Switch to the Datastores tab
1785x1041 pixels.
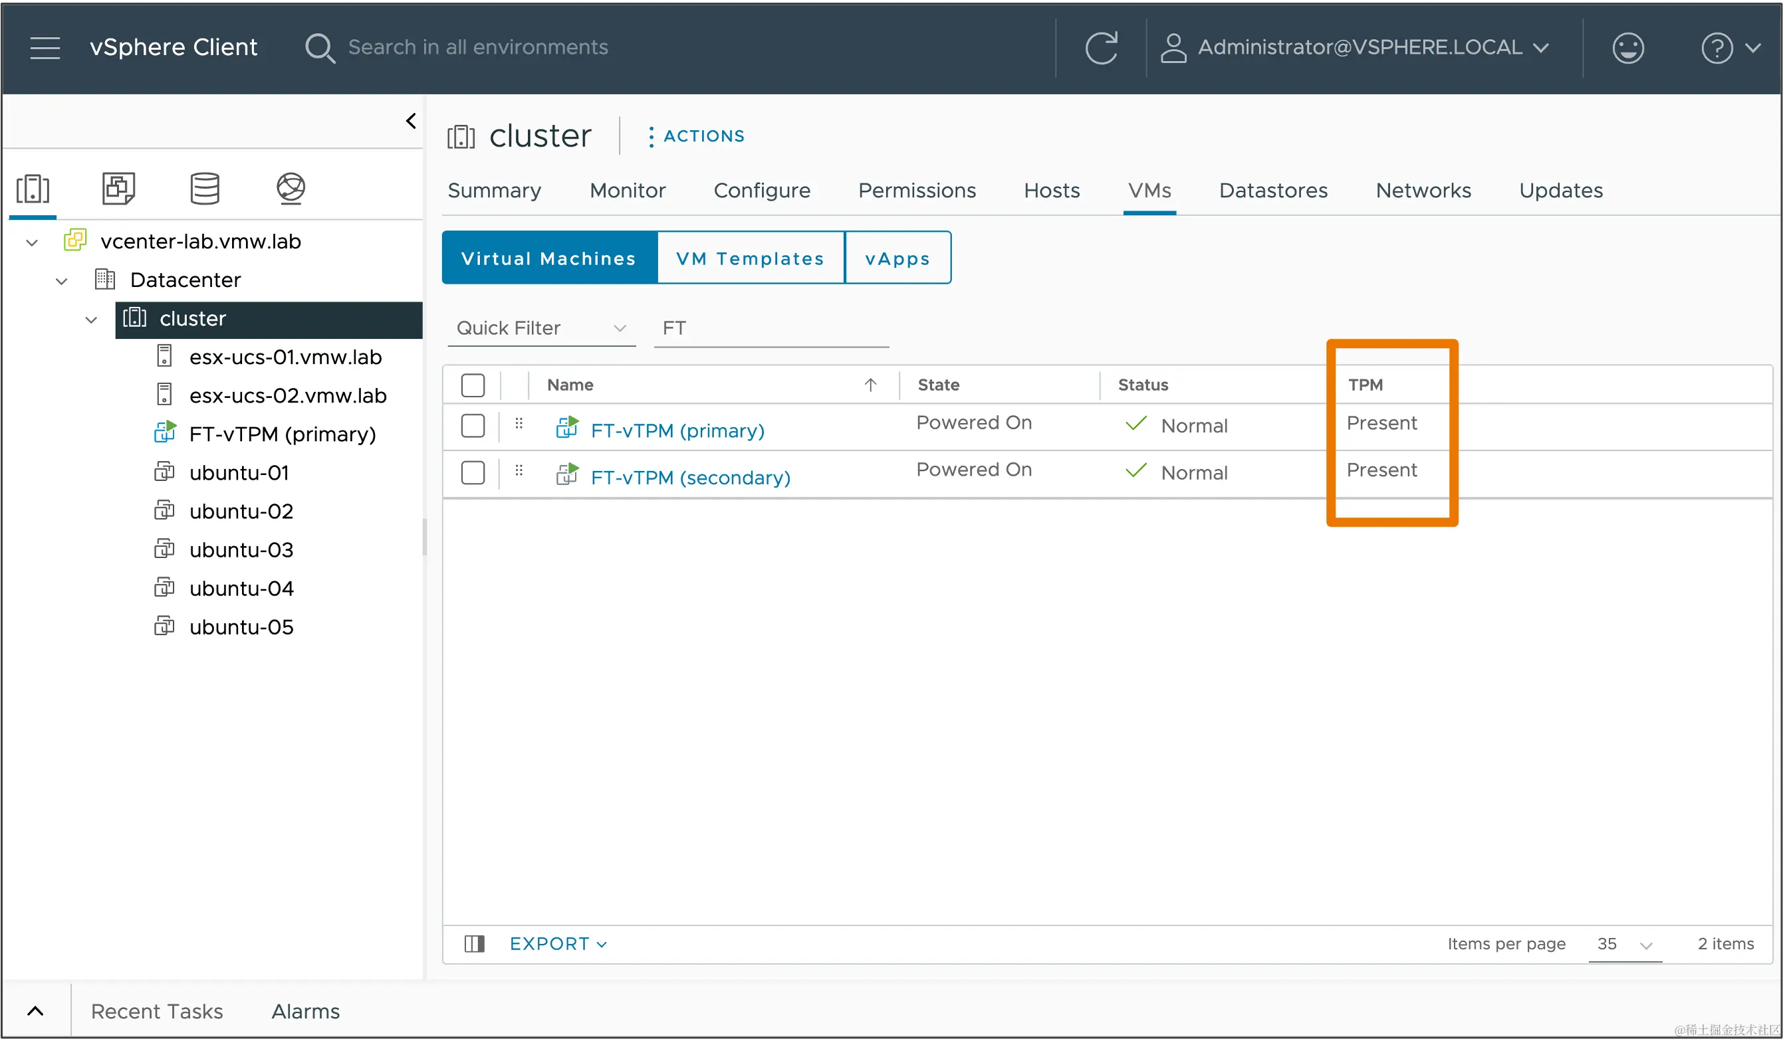click(1272, 189)
